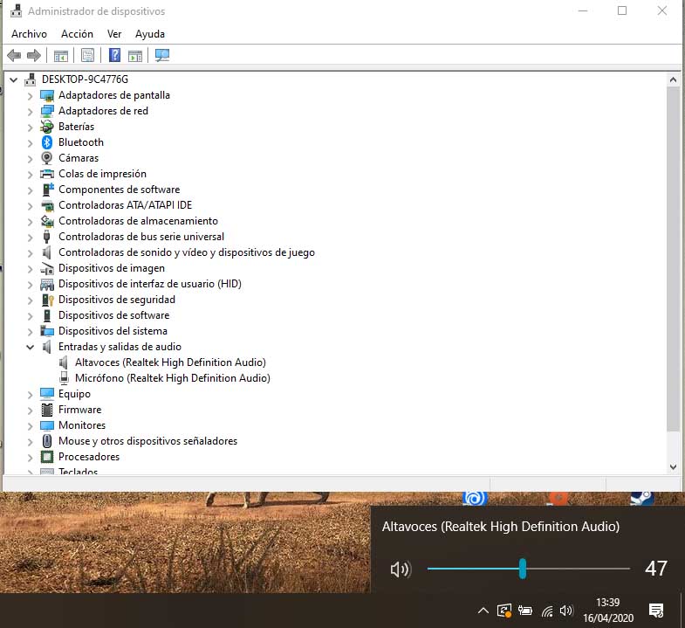Click the Firmware category icon

(x=47, y=410)
